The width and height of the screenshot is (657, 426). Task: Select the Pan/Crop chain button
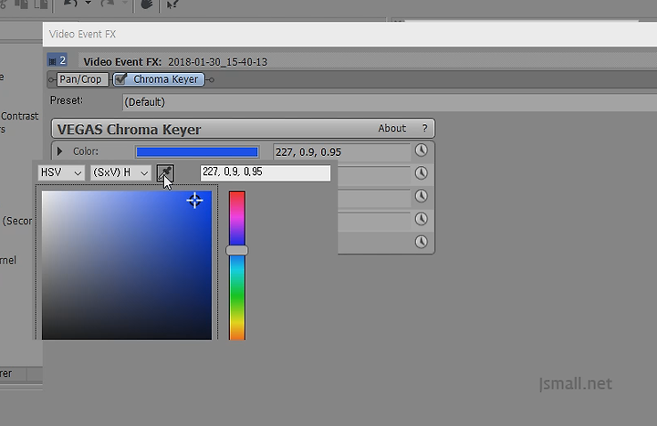pyautogui.click(x=80, y=79)
